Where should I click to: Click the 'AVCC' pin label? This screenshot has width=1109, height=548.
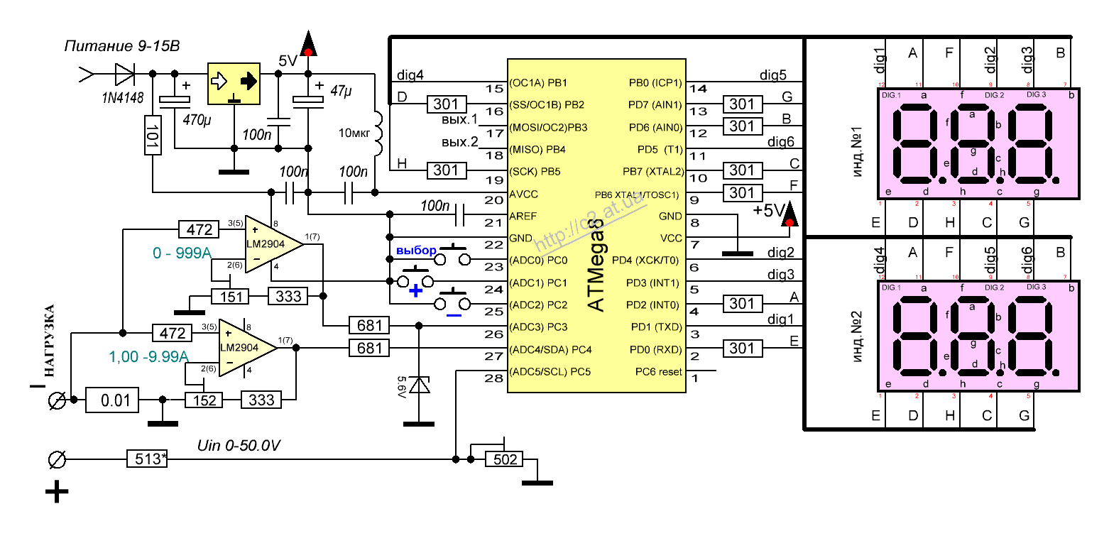(x=524, y=194)
